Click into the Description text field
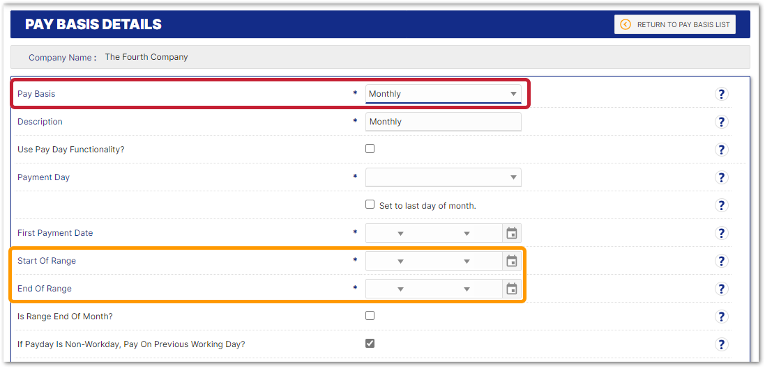 [x=443, y=122]
